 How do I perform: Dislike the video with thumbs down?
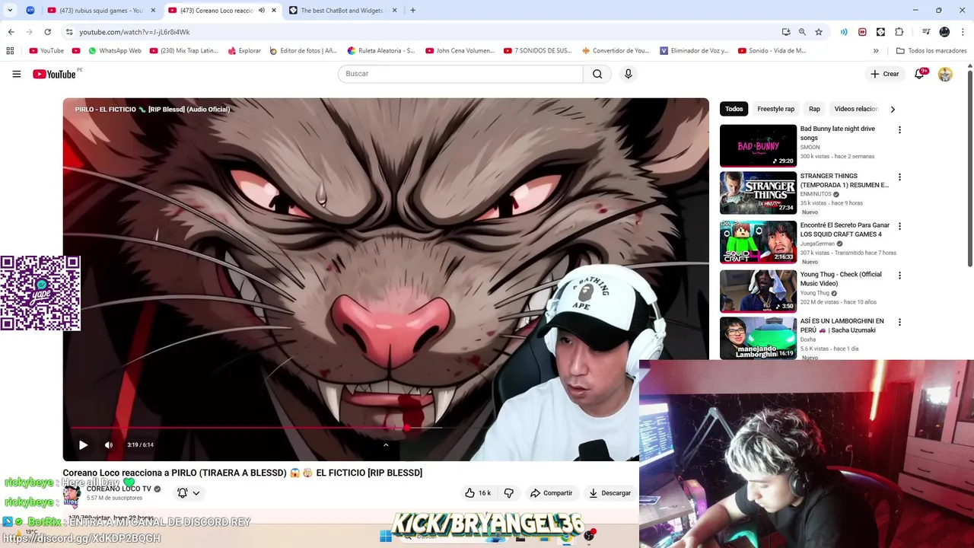(x=508, y=492)
